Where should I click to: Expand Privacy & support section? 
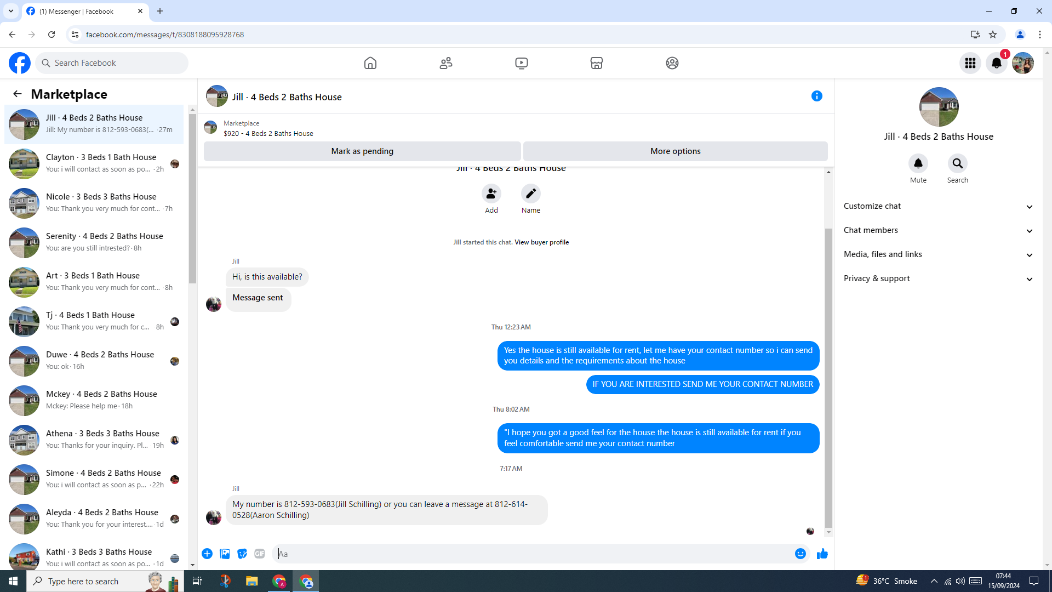939,278
